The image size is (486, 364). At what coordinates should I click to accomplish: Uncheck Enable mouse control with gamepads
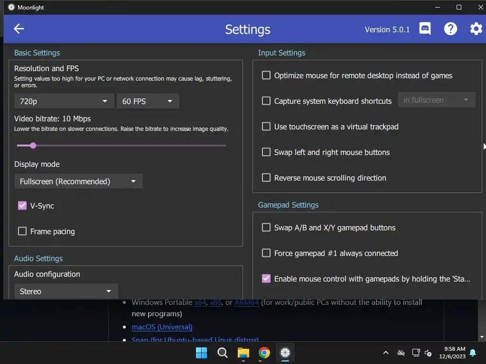[266, 279]
